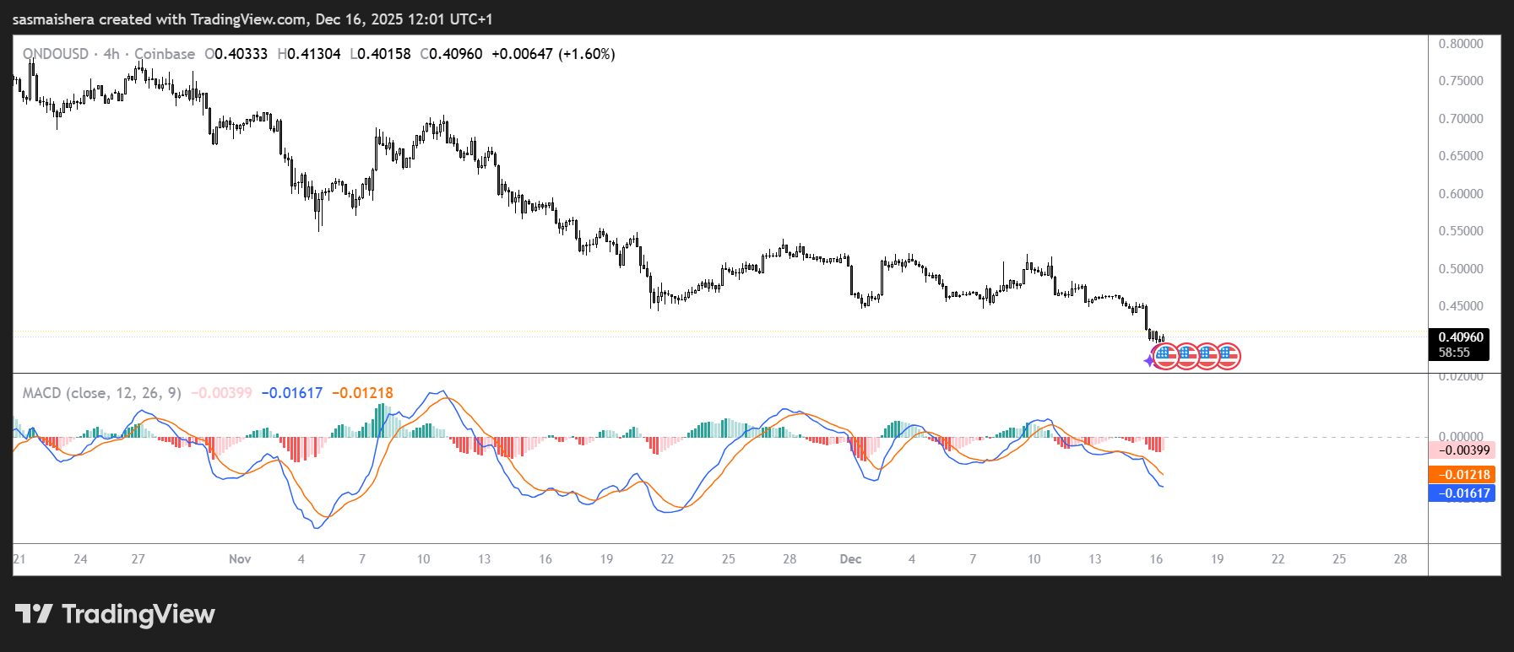
Task: Click the orange signal value tag -0.01218
Action: tap(1461, 475)
